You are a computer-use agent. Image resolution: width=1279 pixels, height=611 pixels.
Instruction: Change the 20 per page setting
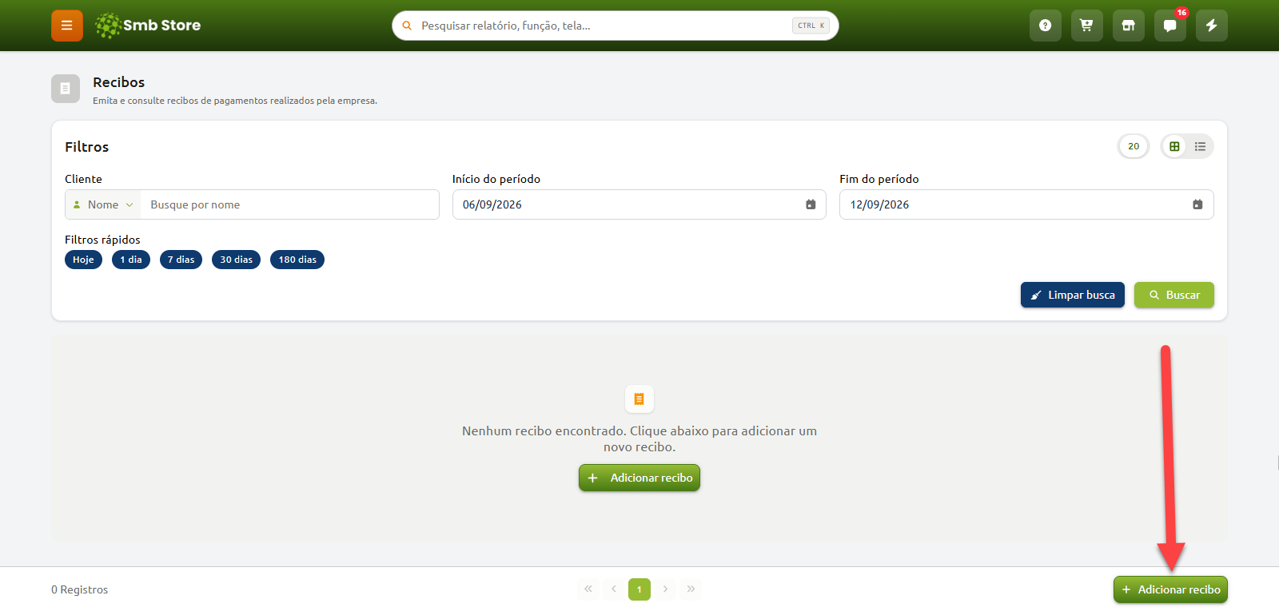pyautogui.click(x=1134, y=146)
